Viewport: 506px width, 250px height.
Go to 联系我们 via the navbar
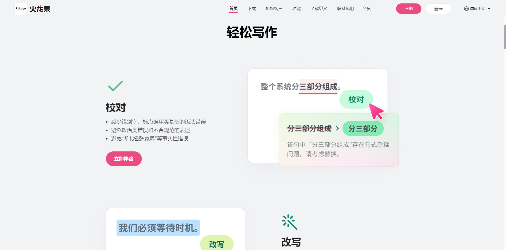[345, 8]
